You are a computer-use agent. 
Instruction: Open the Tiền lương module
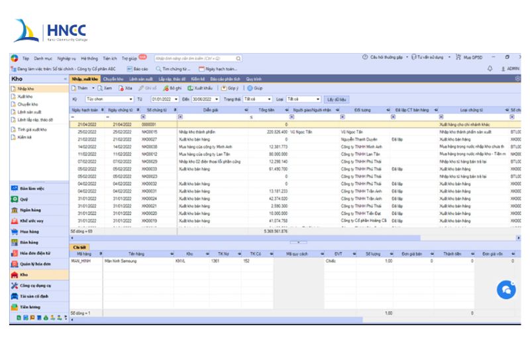tap(29, 307)
